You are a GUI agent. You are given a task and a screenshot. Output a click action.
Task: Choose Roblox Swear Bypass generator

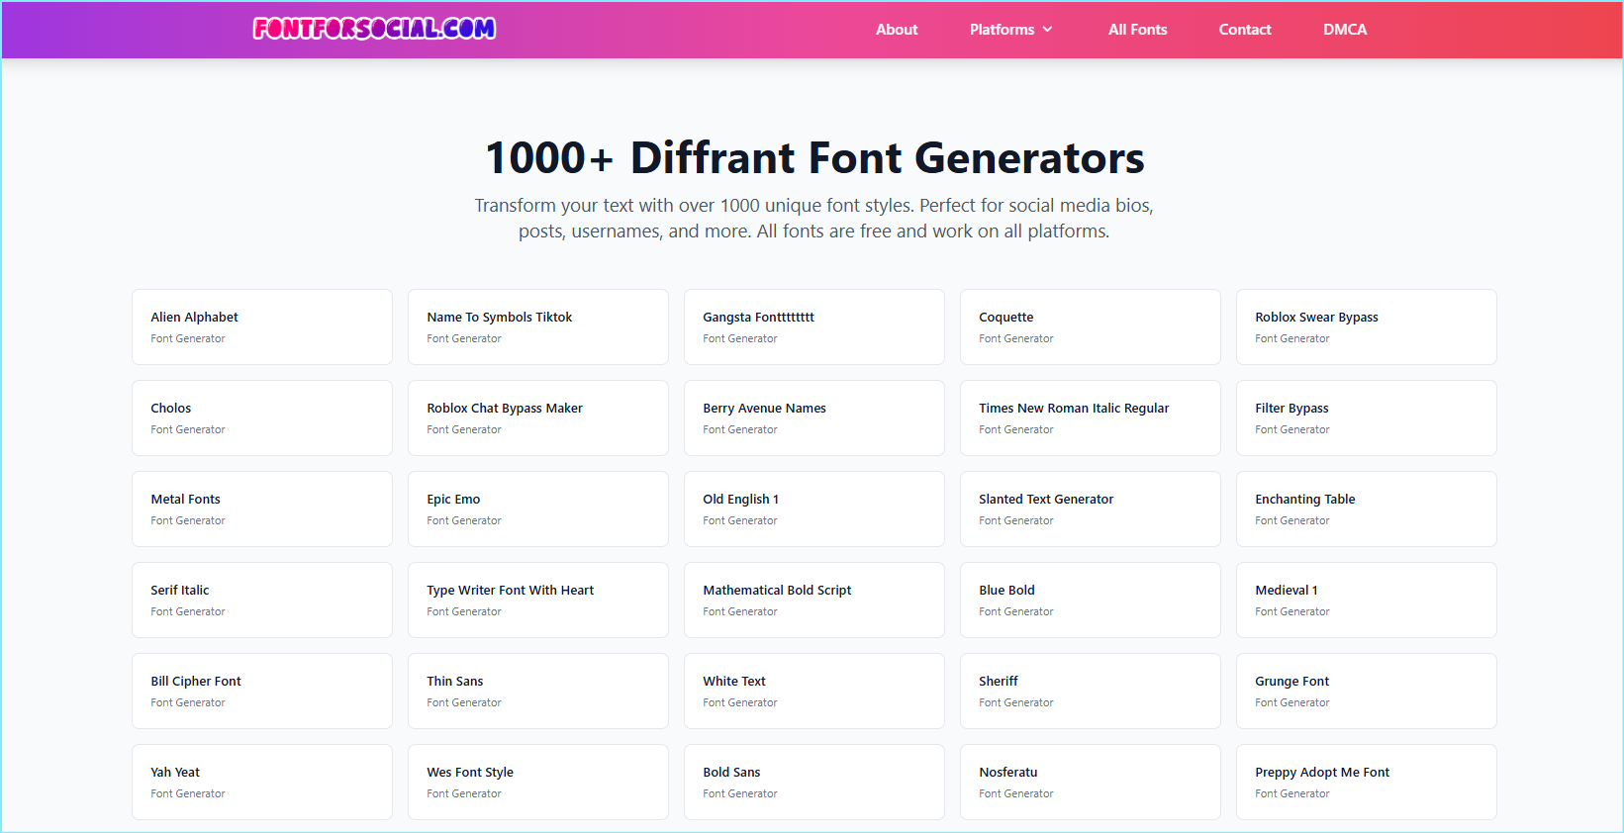click(1366, 326)
